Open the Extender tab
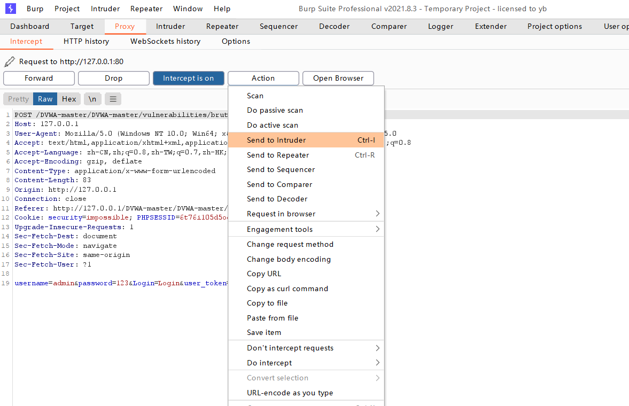Image resolution: width=629 pixels, height=406 pixels. click(491, 27)
